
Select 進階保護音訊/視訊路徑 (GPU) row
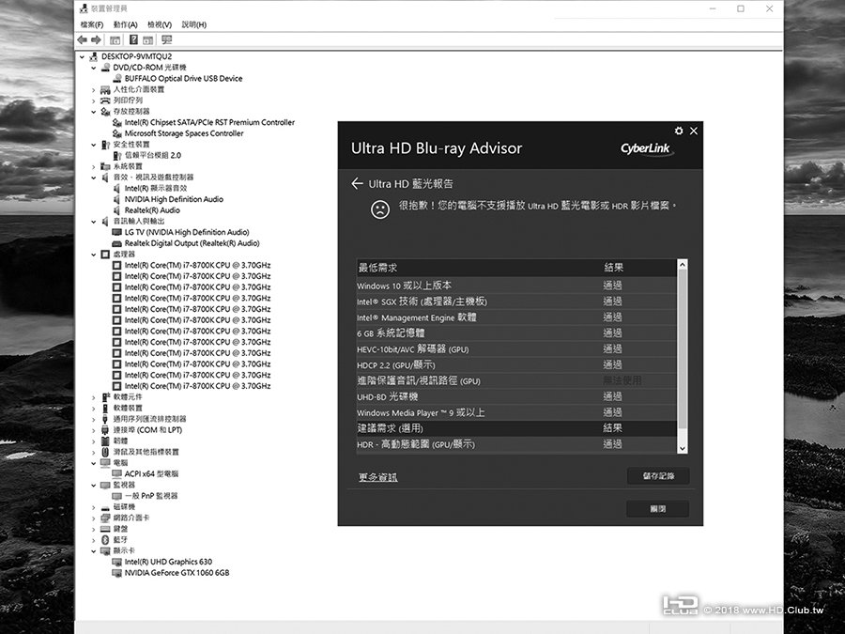point(516,380)
